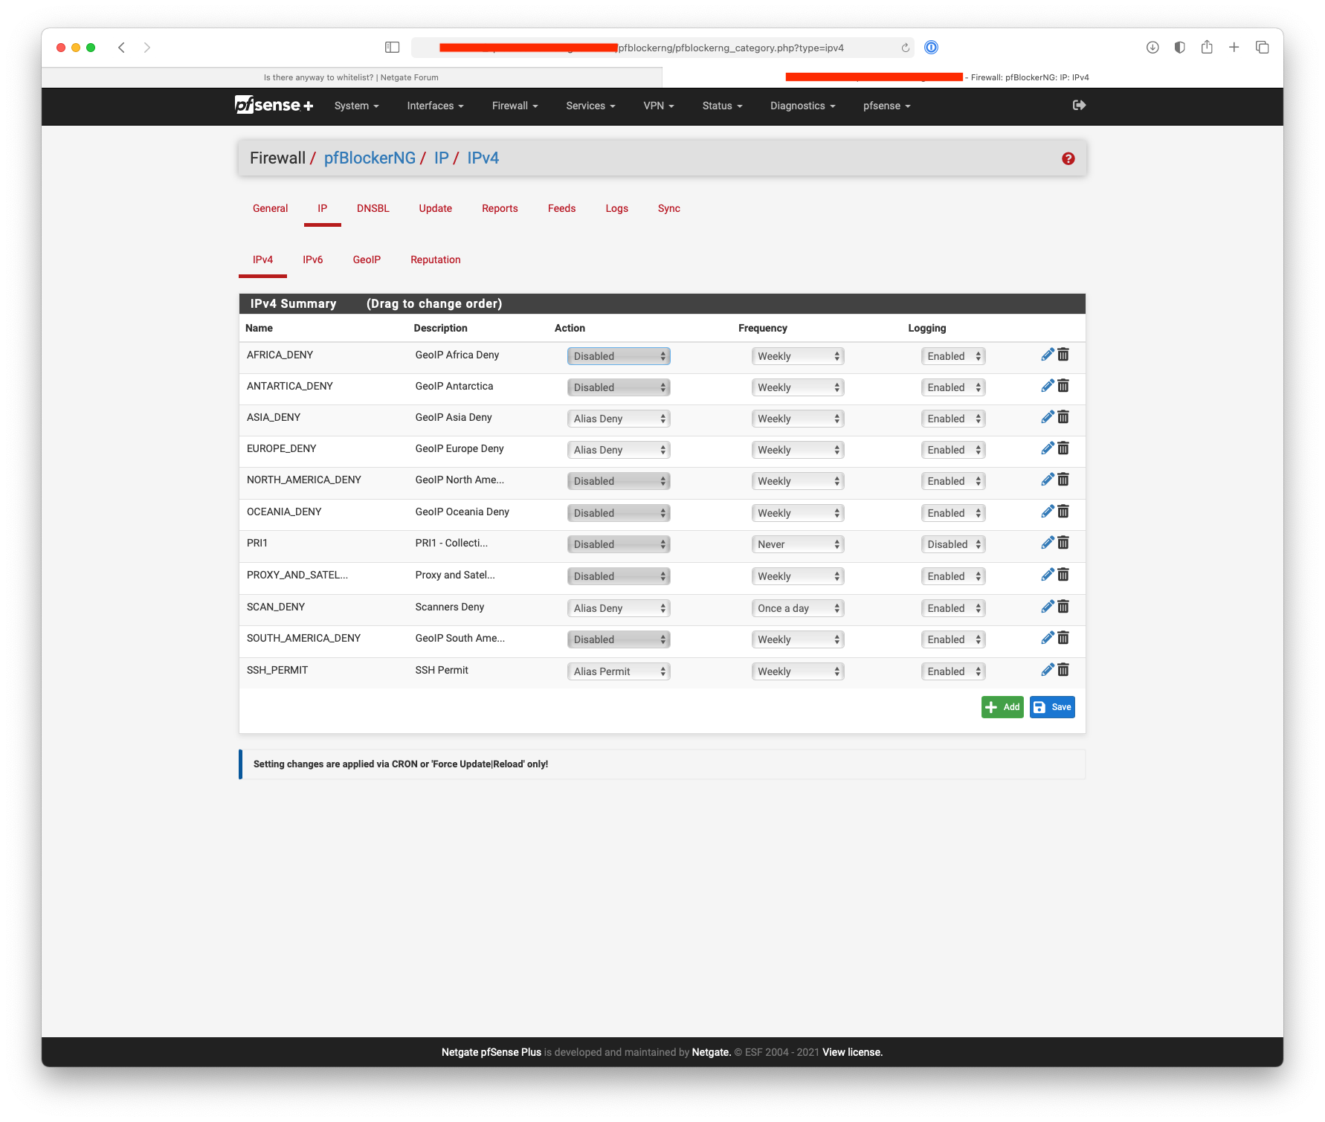The width and height of the screenshot is (1325, 1122).
Task: Delete the PRI1 row with trash icon
Action: point(1063,543)
